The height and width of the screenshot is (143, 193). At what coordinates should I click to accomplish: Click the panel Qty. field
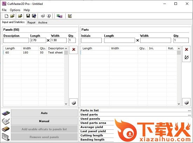coord(72,40)
